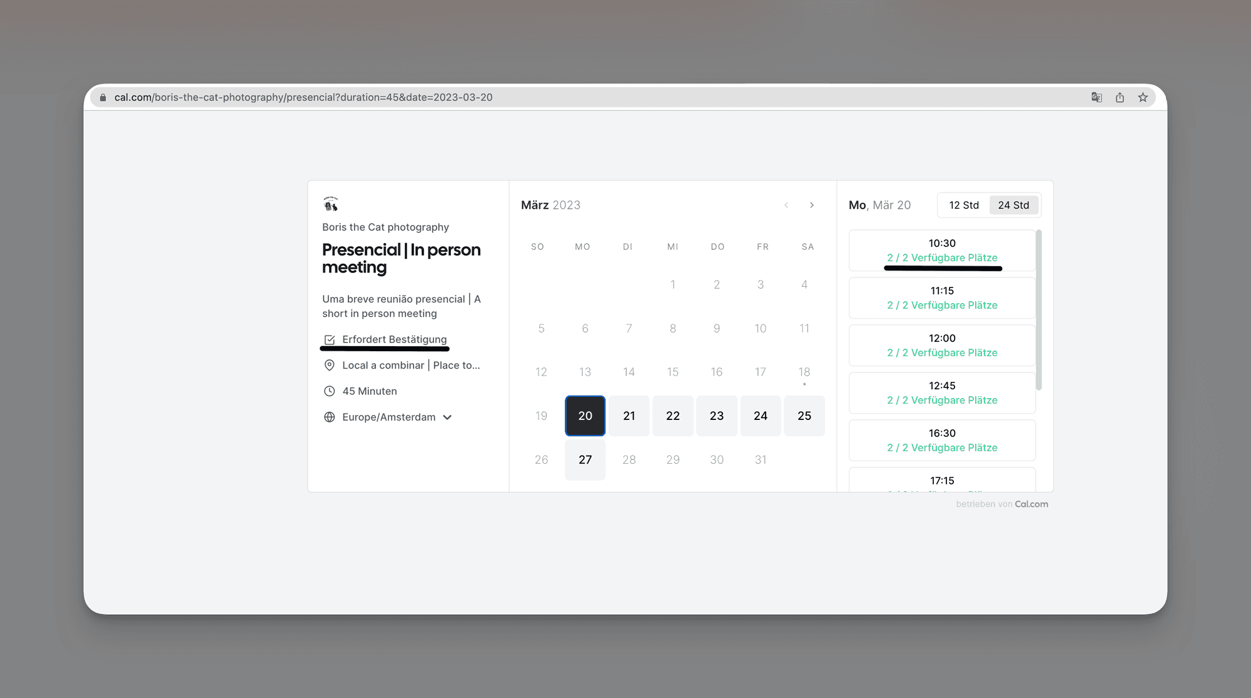Bookmark page with the star icon
1251x698 pixels.
pos(1143,97)
